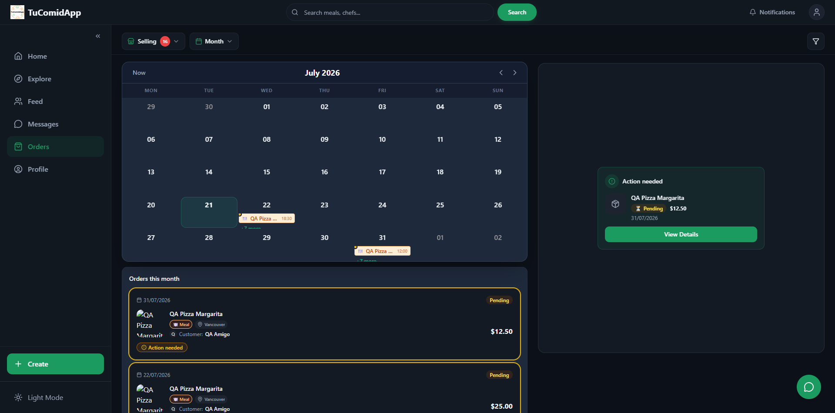
Task: Open the floating chat bubble button
Action: [x=808, y=386]
